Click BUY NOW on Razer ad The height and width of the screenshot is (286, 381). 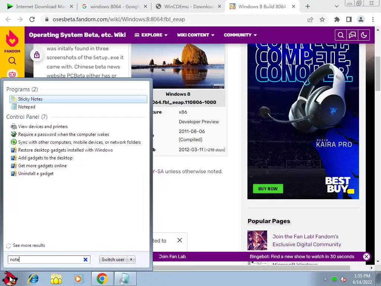click(x=268, y=189)
